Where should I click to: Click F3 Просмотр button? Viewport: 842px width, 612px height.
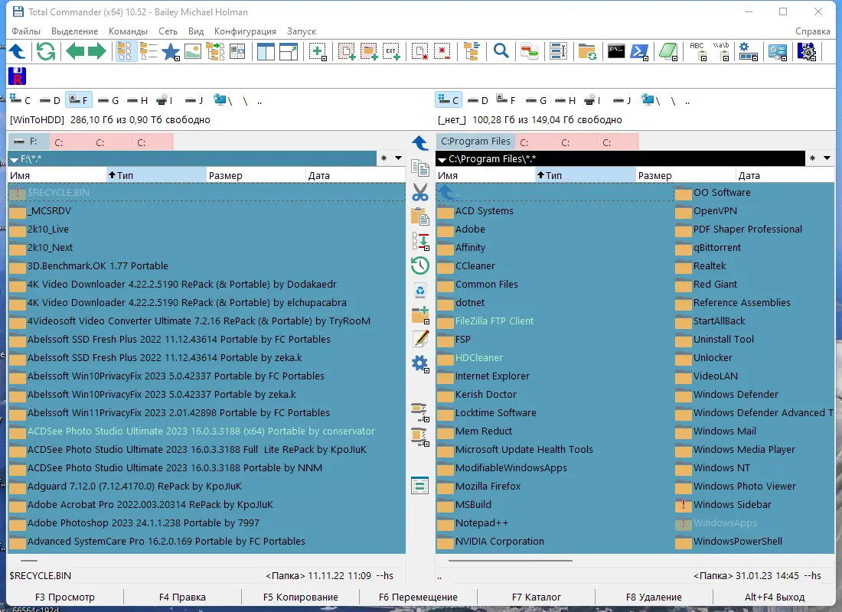65,597
